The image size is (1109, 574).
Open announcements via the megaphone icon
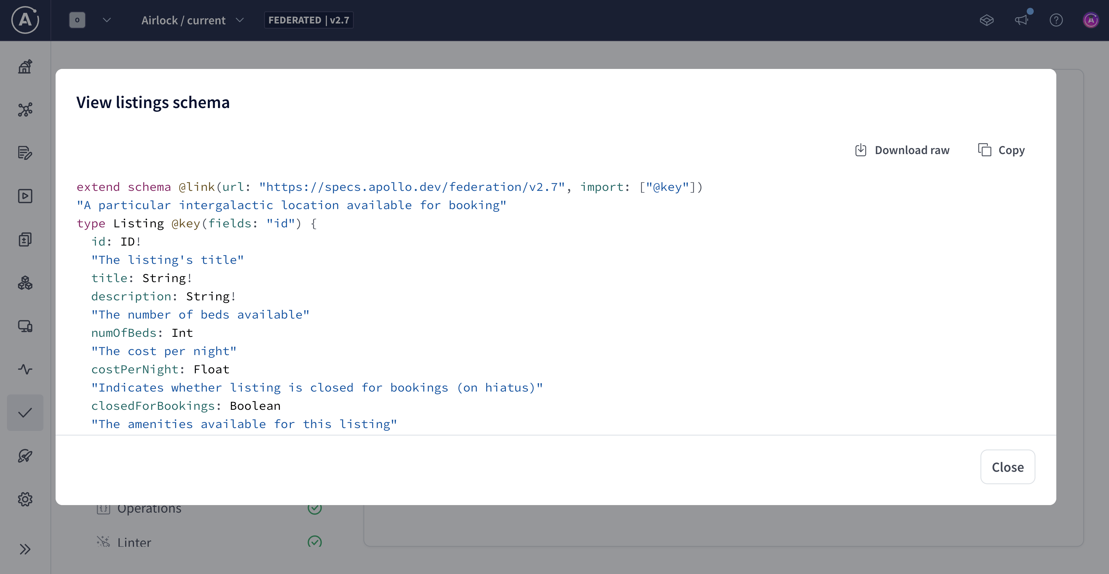click(x=1022, y=20)
